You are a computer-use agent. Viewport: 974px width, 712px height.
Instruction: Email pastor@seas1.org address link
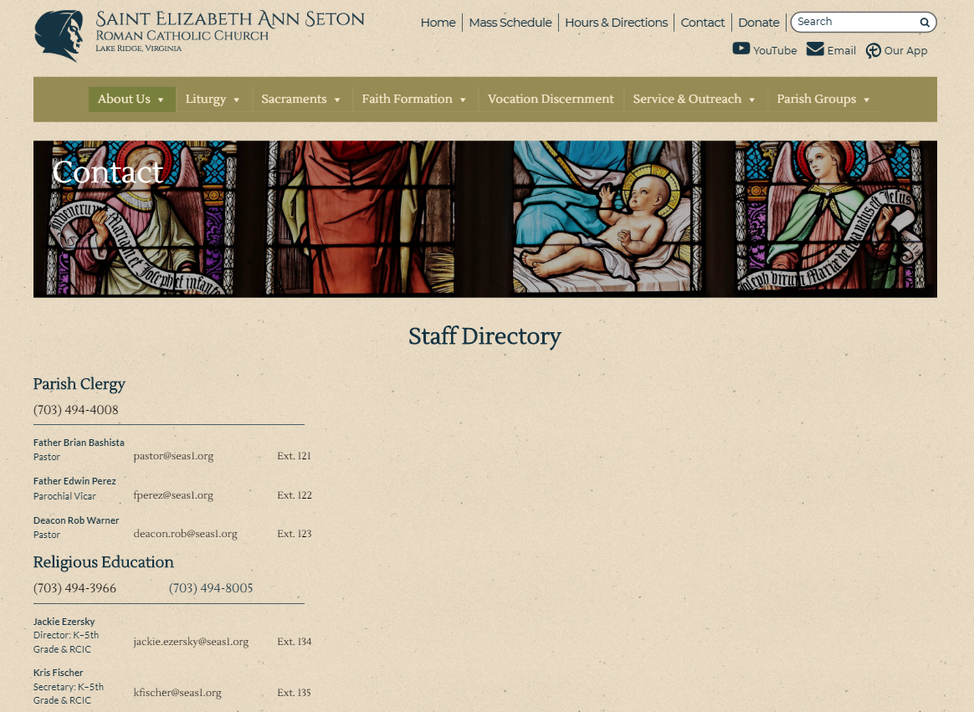tap(173, 456)
